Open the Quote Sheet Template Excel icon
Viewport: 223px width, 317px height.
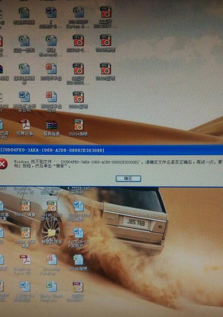(x=51, y=292)
